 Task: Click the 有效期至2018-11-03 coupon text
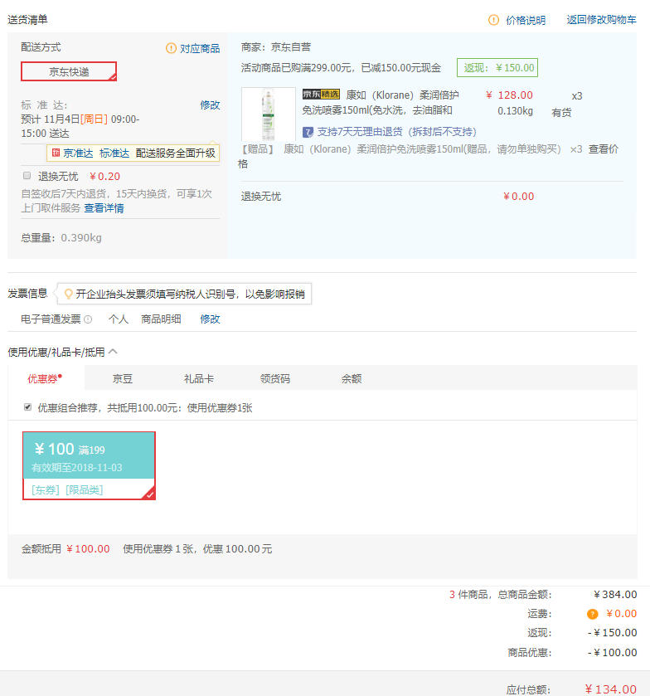[77, 467]
